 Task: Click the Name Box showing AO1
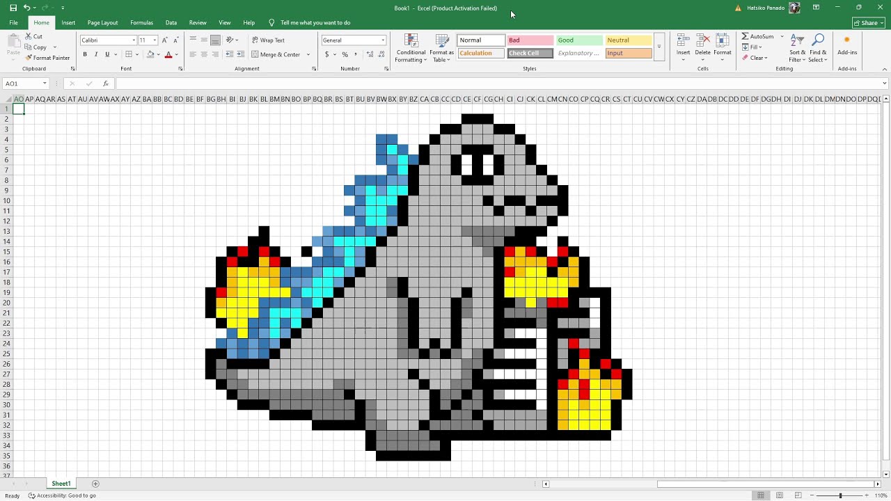click(26, 83)
